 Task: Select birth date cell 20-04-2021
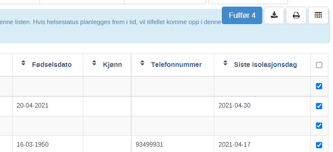tap(32, 105)
